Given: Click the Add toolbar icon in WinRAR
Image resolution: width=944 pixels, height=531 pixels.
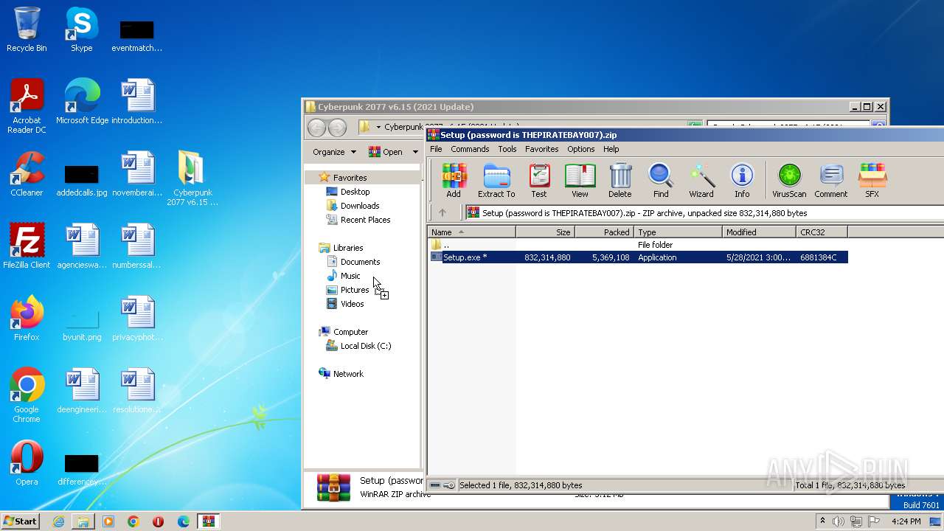Looking at the screenshot, I should [454, 181].
